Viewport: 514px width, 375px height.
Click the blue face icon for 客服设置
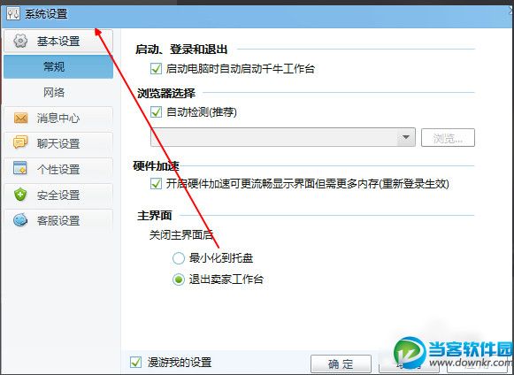tap(20, 220)
